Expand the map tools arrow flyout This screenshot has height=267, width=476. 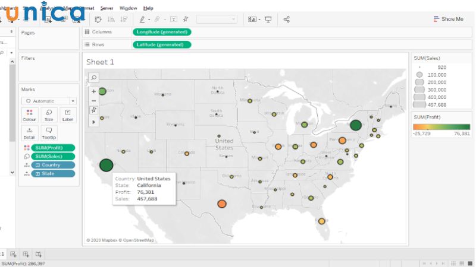click(93, 122)
